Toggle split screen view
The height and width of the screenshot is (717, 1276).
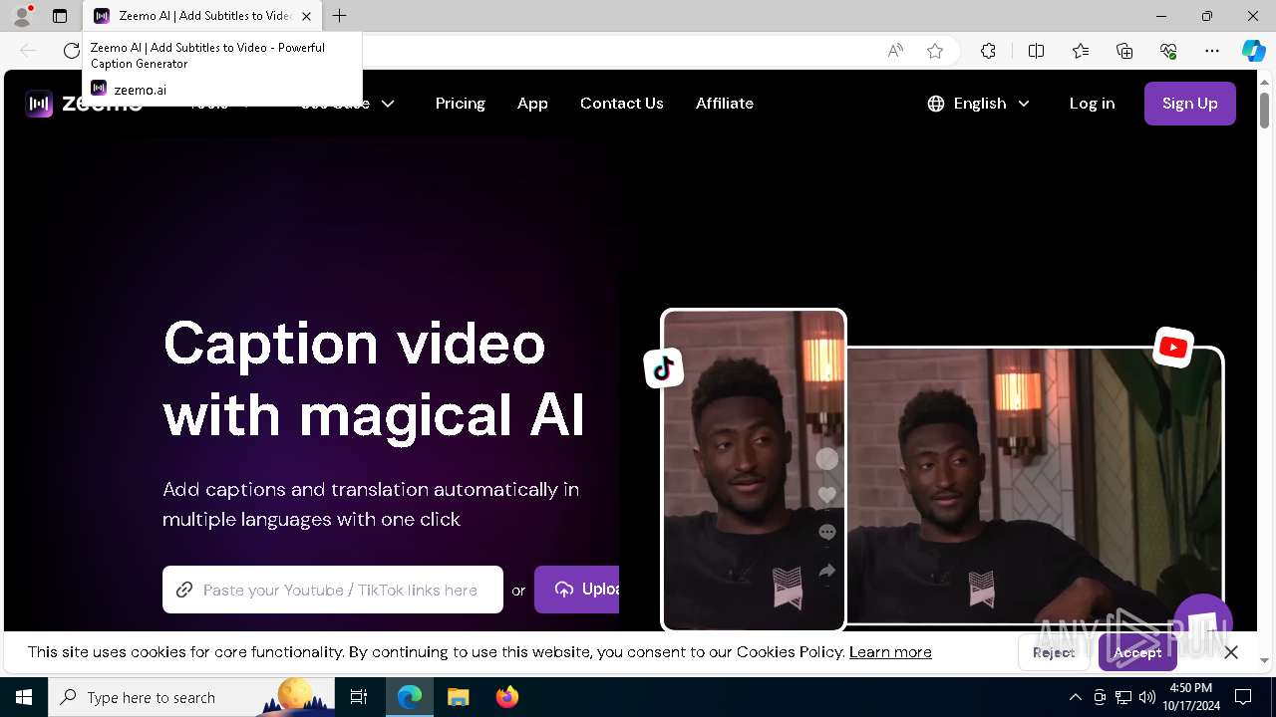click(1036, 51)
